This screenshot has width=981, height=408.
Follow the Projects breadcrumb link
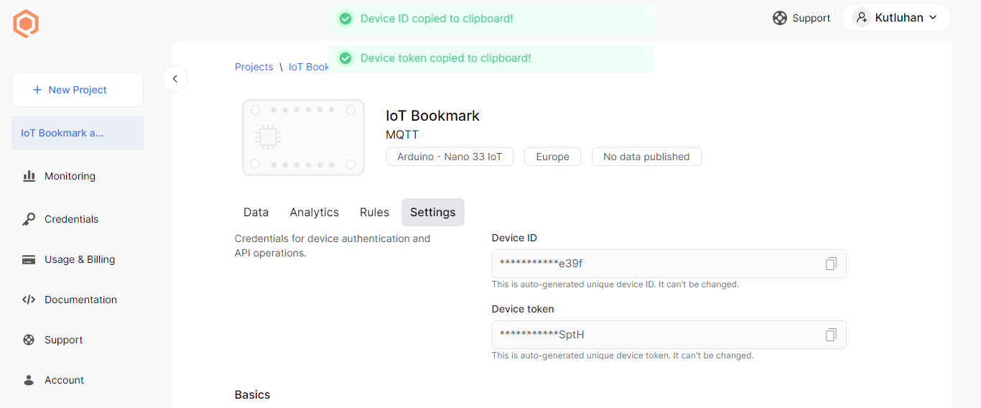(254, 67)
